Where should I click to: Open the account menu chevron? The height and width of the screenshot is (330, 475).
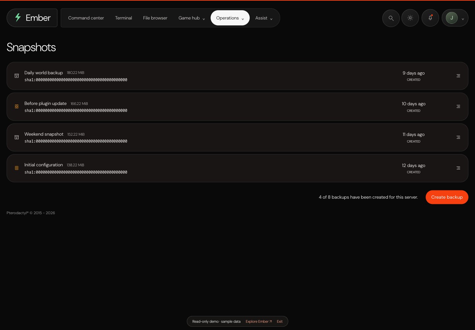click(463, 19)
